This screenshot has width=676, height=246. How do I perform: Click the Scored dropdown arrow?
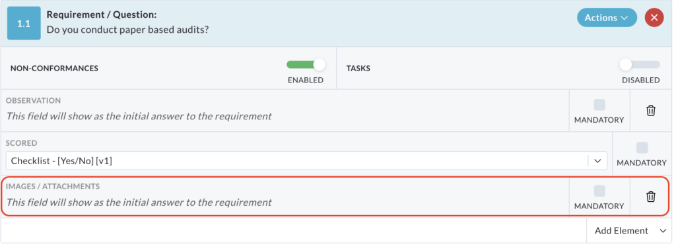(x=597, y=161)
